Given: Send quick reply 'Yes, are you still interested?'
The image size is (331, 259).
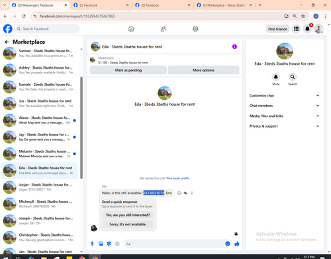Looking at the screenshot, I should 128,215.
